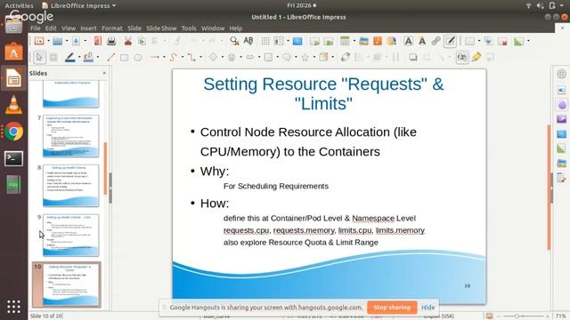Image resolution: width=570 pixels, height=320 pixels.
Task: Open the Format menu
Action: [x=112, y=28]
